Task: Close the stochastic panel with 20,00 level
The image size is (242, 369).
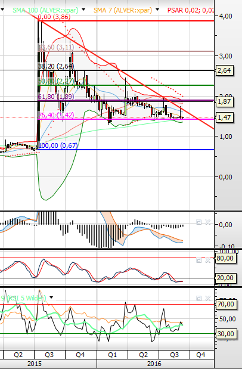Action: (x=207, y=261)
